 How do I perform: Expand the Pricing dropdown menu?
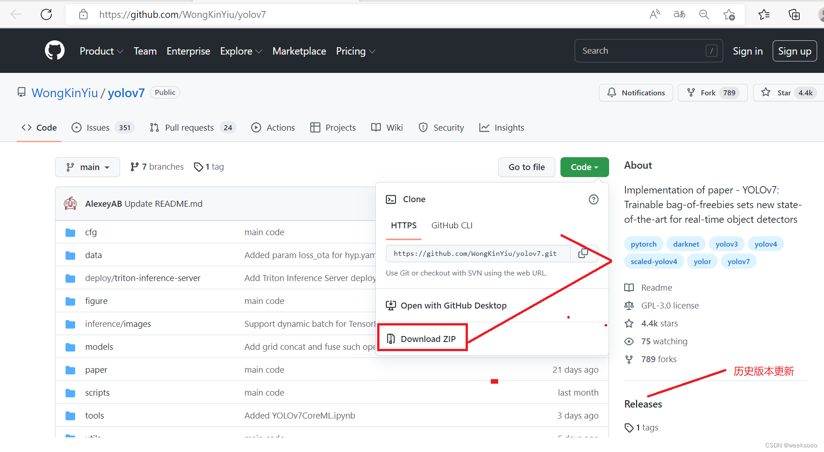click(x=356, y=51)
